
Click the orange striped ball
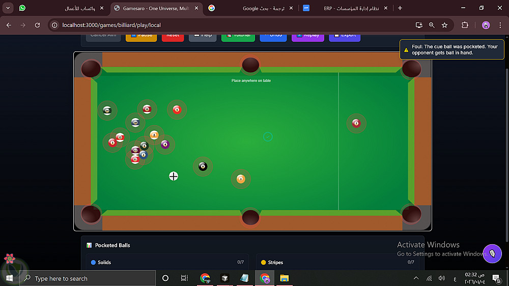[x=154, y=135]
